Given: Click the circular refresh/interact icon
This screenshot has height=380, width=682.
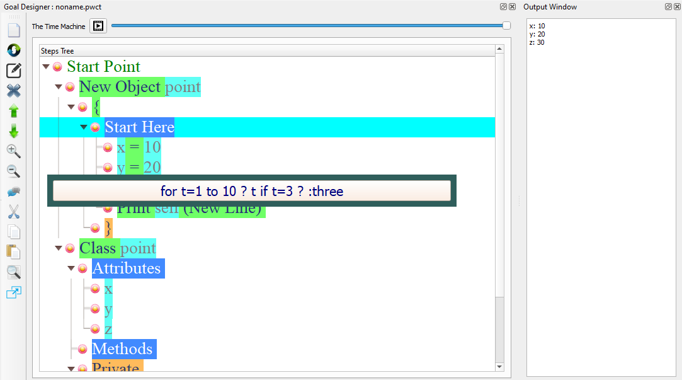Looking at the screenshot, I should click(13, 50).
